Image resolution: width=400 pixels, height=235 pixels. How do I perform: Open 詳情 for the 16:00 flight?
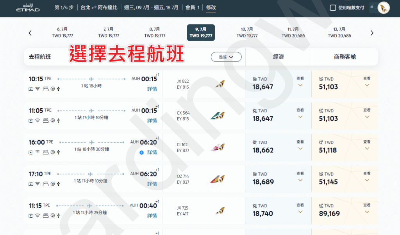click(152, 152)
